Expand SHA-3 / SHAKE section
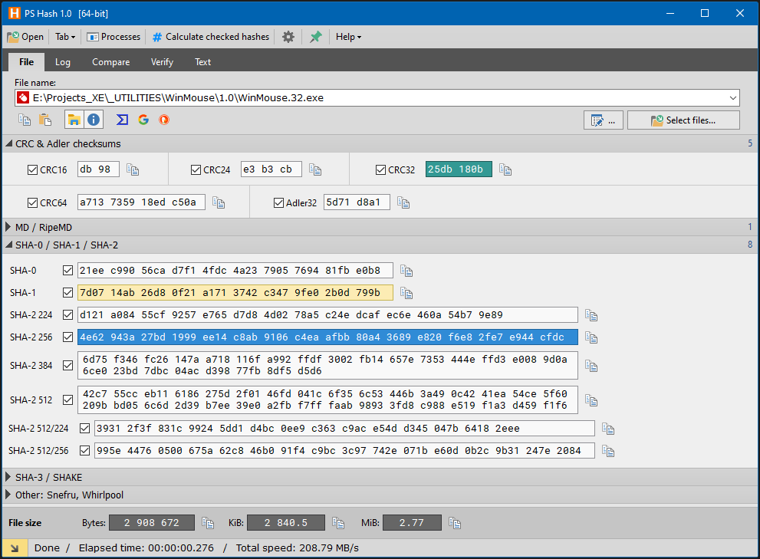The width and height of the screenshot is (760, 559). [8, 477]
